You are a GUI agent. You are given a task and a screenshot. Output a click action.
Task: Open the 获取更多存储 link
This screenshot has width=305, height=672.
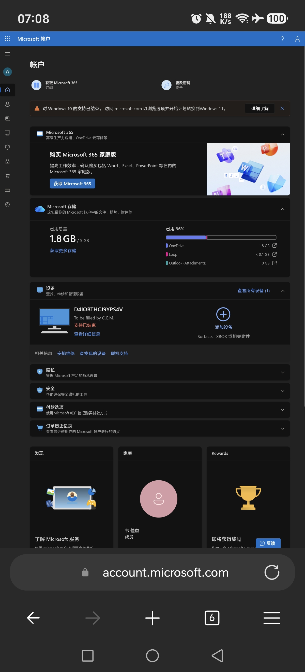click(x=63, y=250)
